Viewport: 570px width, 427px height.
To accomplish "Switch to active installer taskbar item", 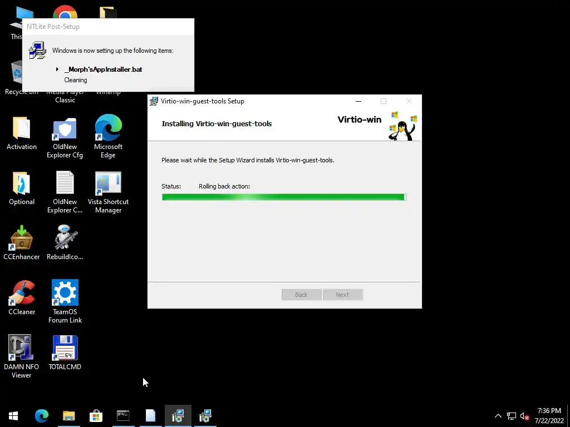I will point(178,416).
